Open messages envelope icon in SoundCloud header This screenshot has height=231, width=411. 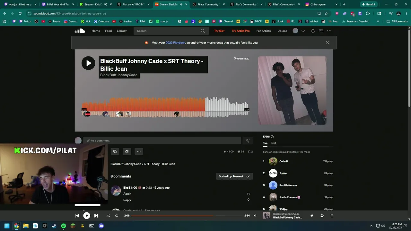(x=321, y=31)
